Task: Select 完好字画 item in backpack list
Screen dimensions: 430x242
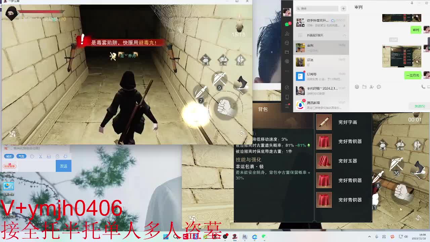Action: (344, 122)
